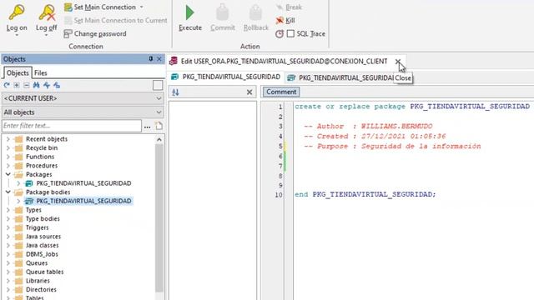Select the Java classes folder
The height and width of the screenshot is (300, 534).
coord(42,245)
